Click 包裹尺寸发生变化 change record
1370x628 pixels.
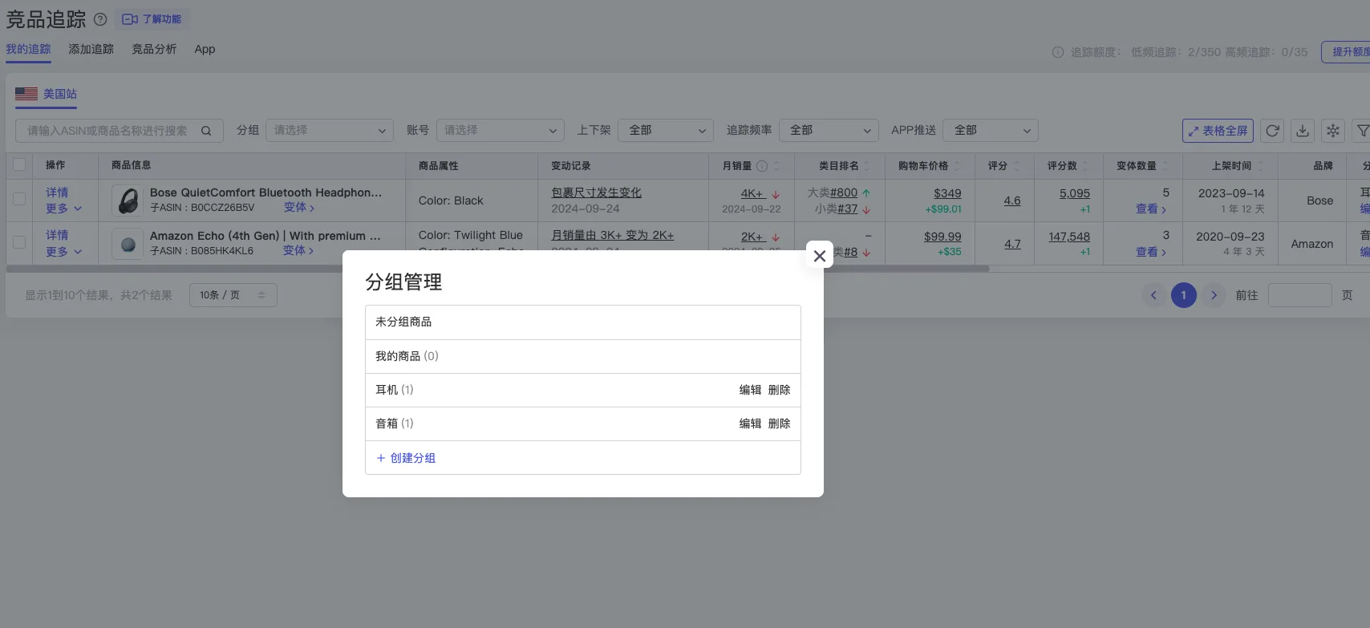tap(596, 192)
